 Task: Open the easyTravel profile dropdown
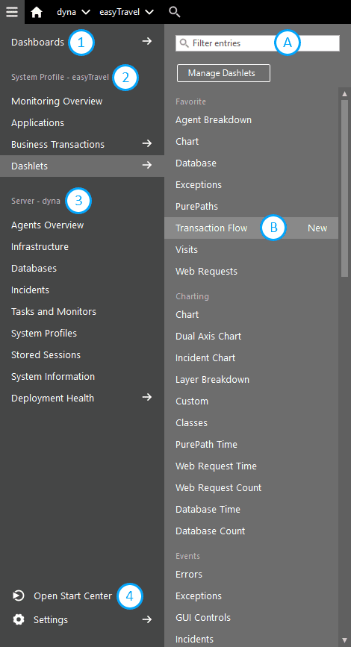[126, 13]
